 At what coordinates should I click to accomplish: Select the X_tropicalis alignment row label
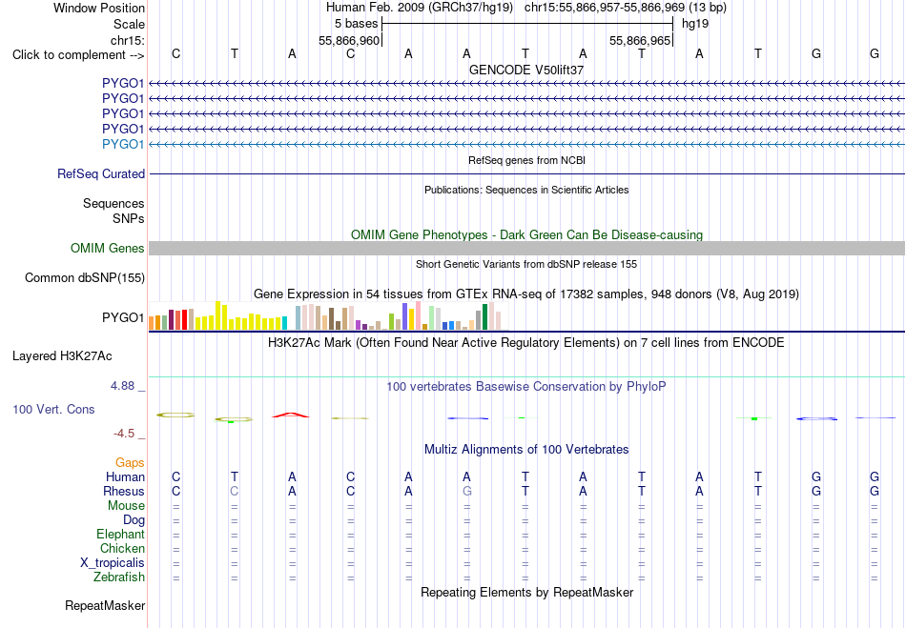point(113,563)
